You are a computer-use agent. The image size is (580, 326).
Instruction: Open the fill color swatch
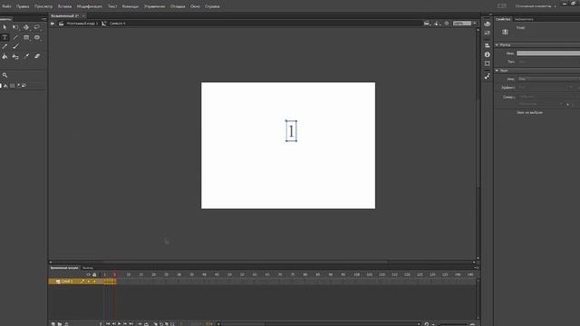[x=12, y=85]
